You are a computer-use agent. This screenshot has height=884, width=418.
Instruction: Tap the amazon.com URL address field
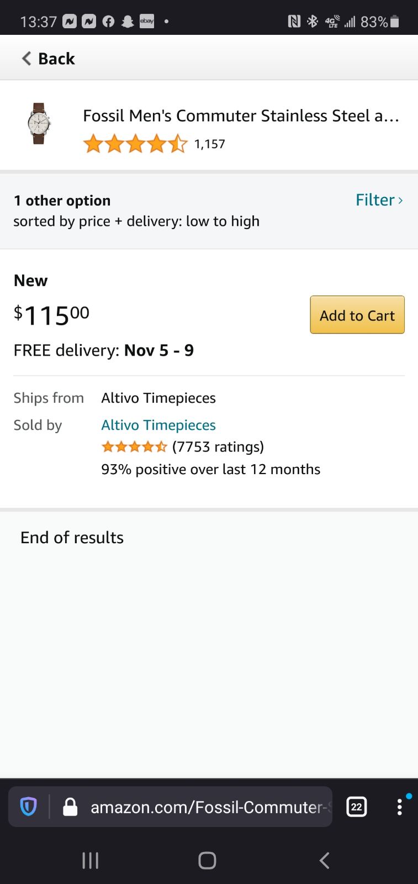click(x=211, y=807)
